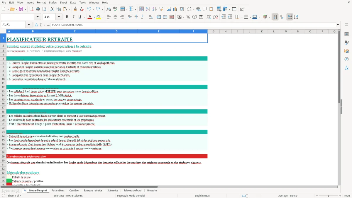This screenshot has height=198, width=352.
Task: Align text right
Action: [122, 17]
